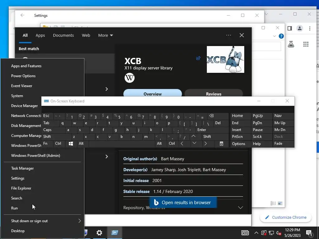Open Chrome Labs flask icon
The width and height of the screenshot is (319, 239).
291,44
